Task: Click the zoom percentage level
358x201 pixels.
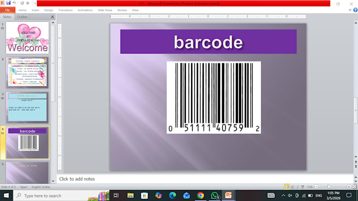Action: [x=310, y=187]
